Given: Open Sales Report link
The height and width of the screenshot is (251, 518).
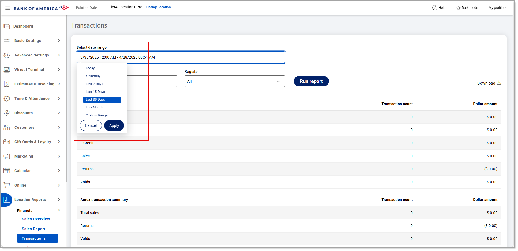Looking at the screenshot, I should (x=34, y=229).
